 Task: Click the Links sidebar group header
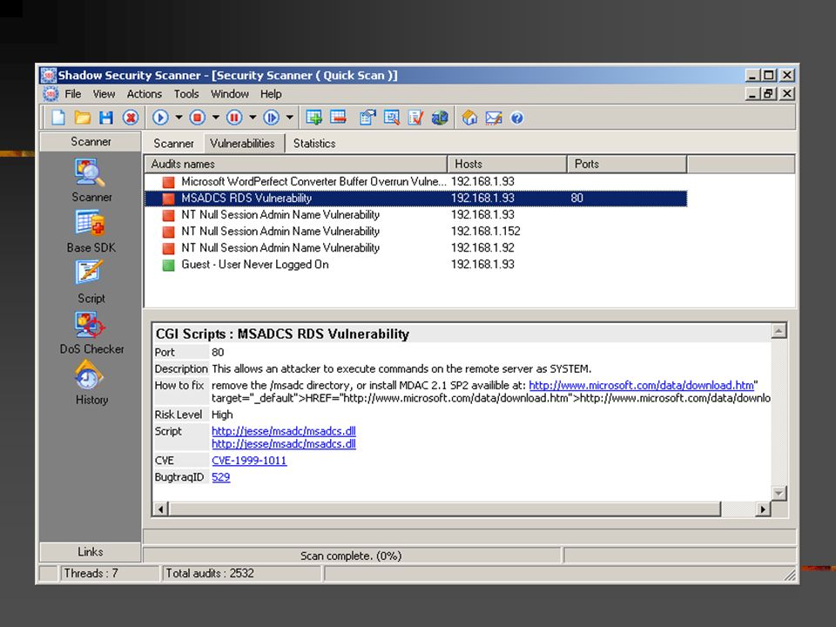point(90,552)
